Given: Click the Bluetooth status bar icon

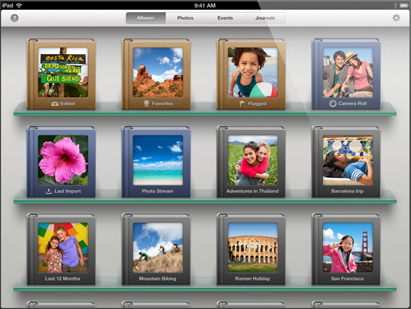Looking at the screenshot, I should click(x=395, y=5).
